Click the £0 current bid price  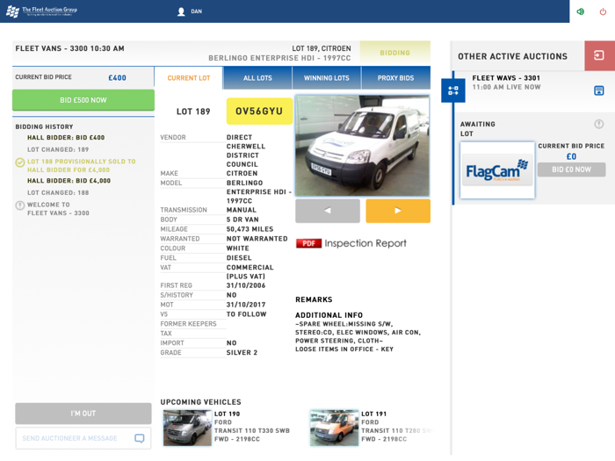pyautogui.click(x=571, y=156)
